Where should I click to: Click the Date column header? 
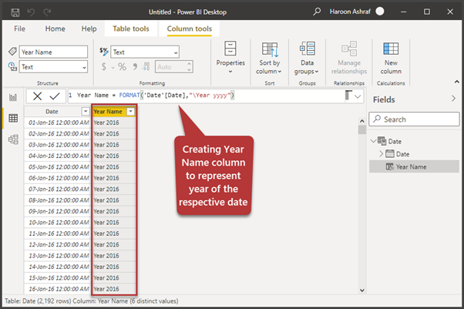[52, 111]
